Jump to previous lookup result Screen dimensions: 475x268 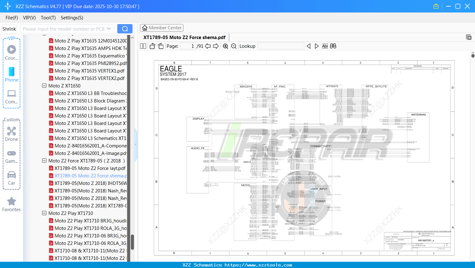coord(308,46)
